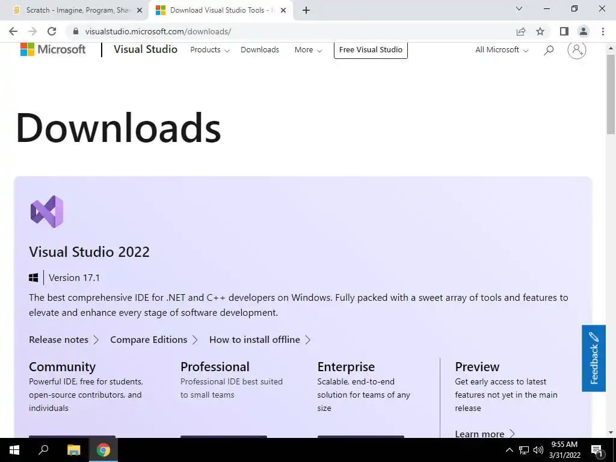Click the page vertical scrollbar thumb

(x=611, y=94)
